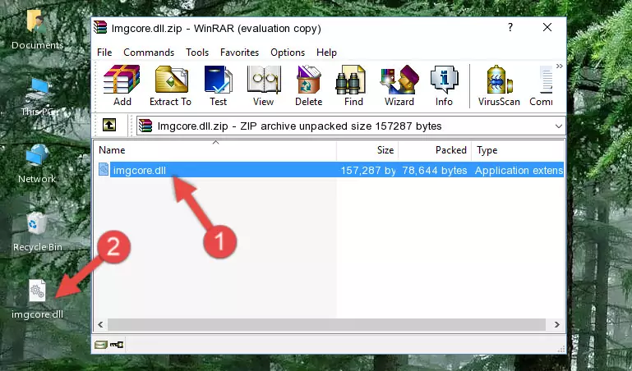This screenshot has width=632, height=371.
Task: Sort by the Type column header
Action: point(518,150)
